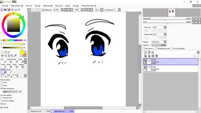Clear the layer contents icon

pyautogui.click(x=153, y=56)
